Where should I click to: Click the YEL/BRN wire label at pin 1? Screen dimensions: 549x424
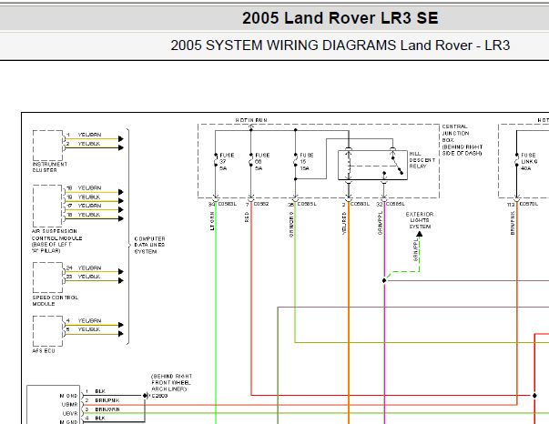click(89, 135)
